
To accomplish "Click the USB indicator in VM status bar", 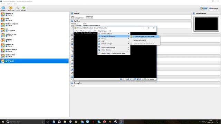I will pos(131,80).
